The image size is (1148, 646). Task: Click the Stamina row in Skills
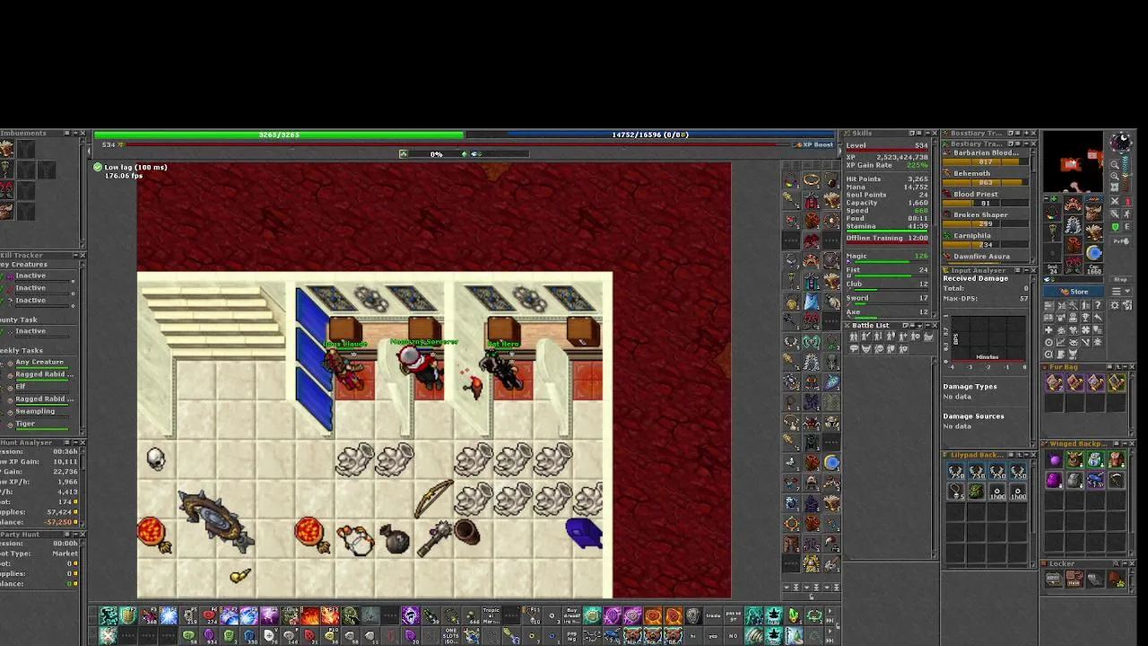[x=887, y=227]
